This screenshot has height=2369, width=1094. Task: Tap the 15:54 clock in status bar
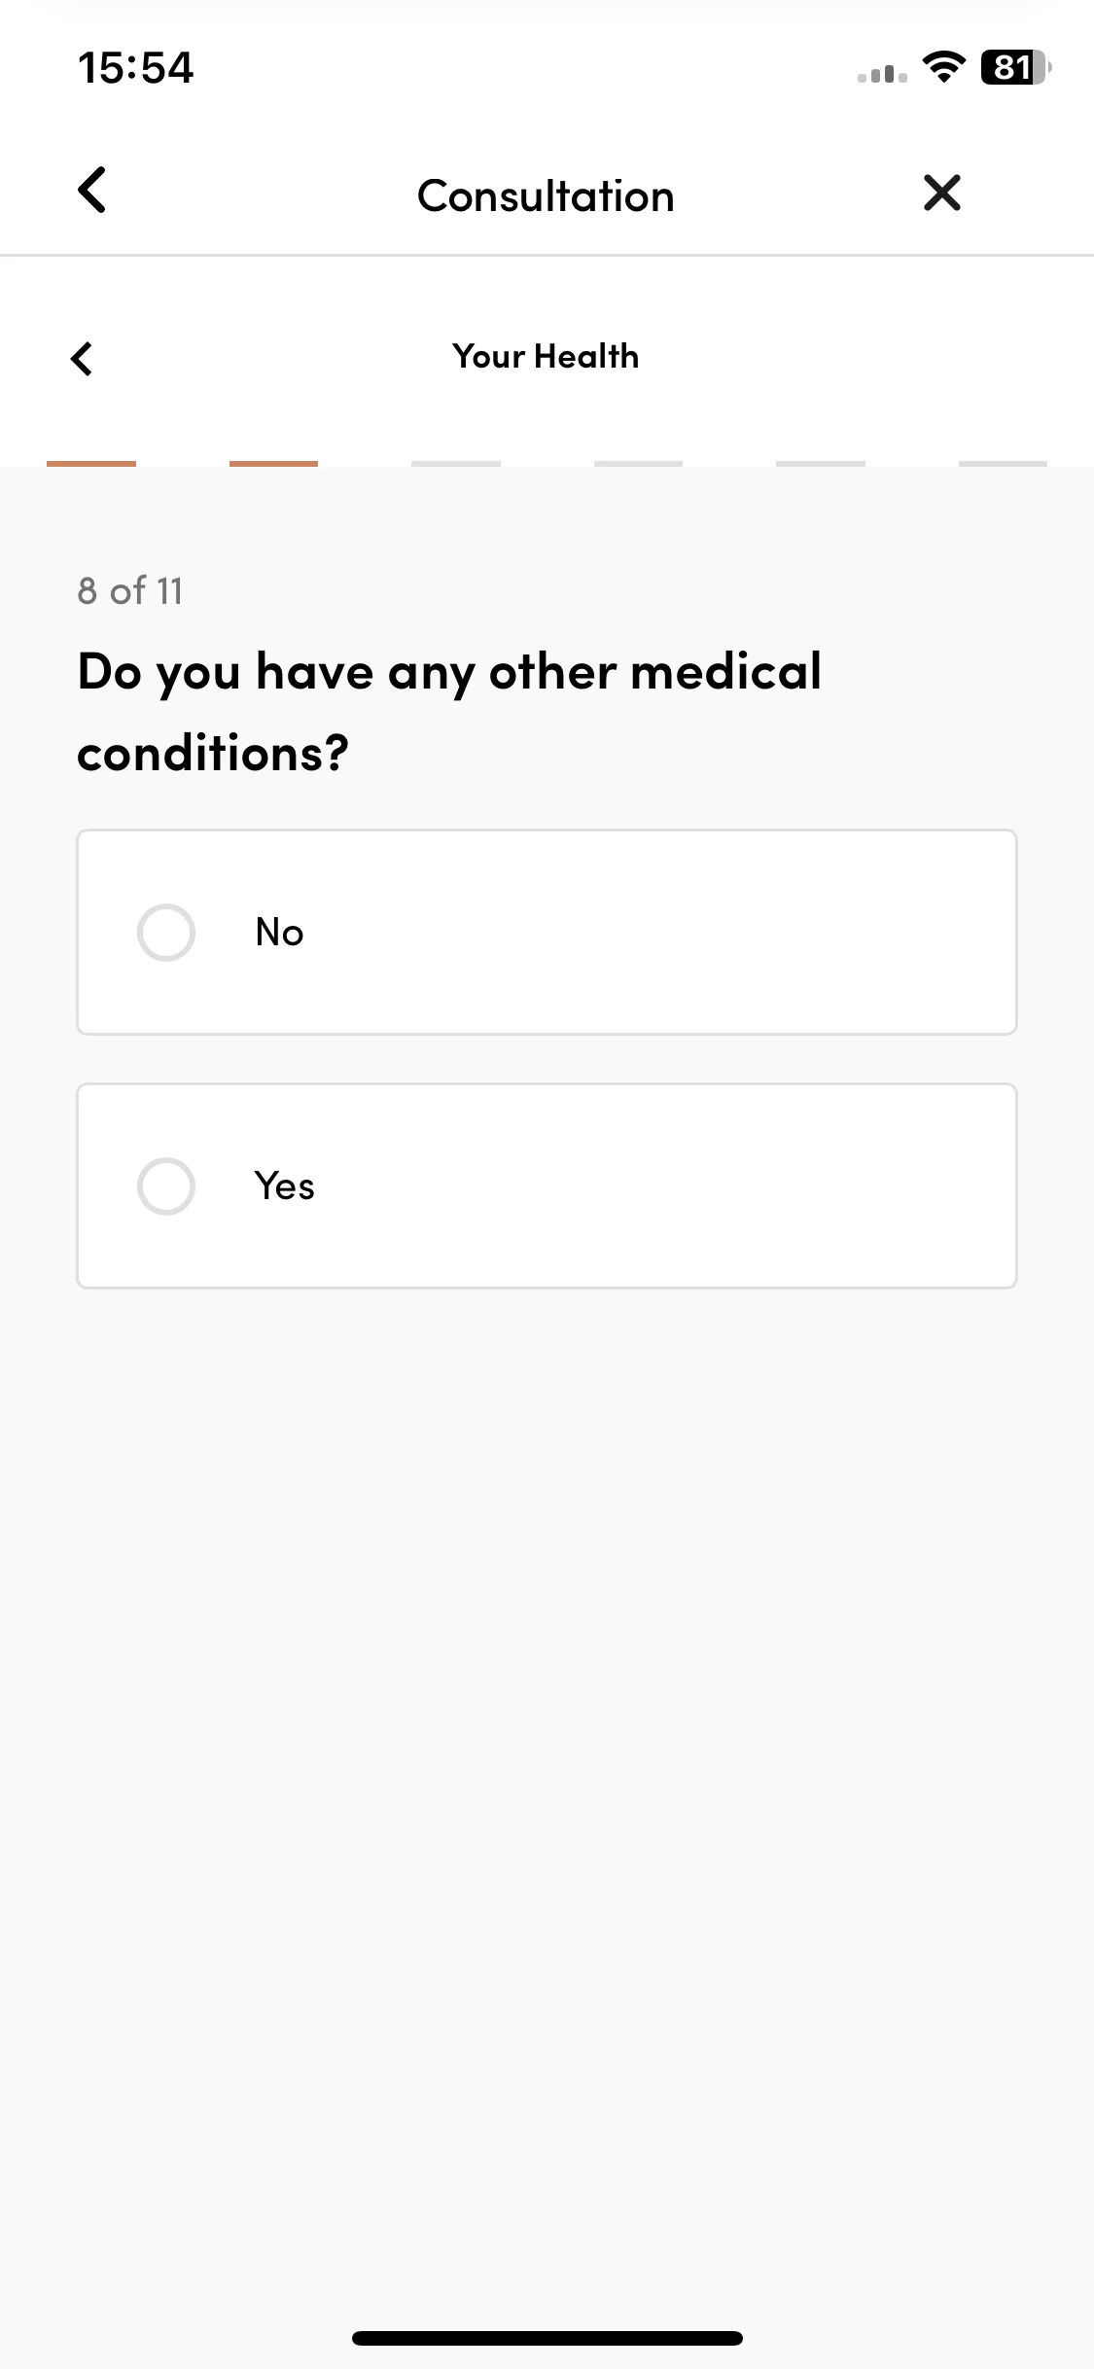coord(136,68)
